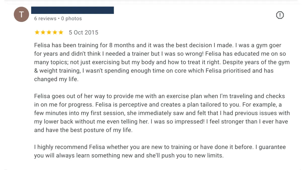
Task: Click the '6 reviews' text
Action: (x=45, y=19)
